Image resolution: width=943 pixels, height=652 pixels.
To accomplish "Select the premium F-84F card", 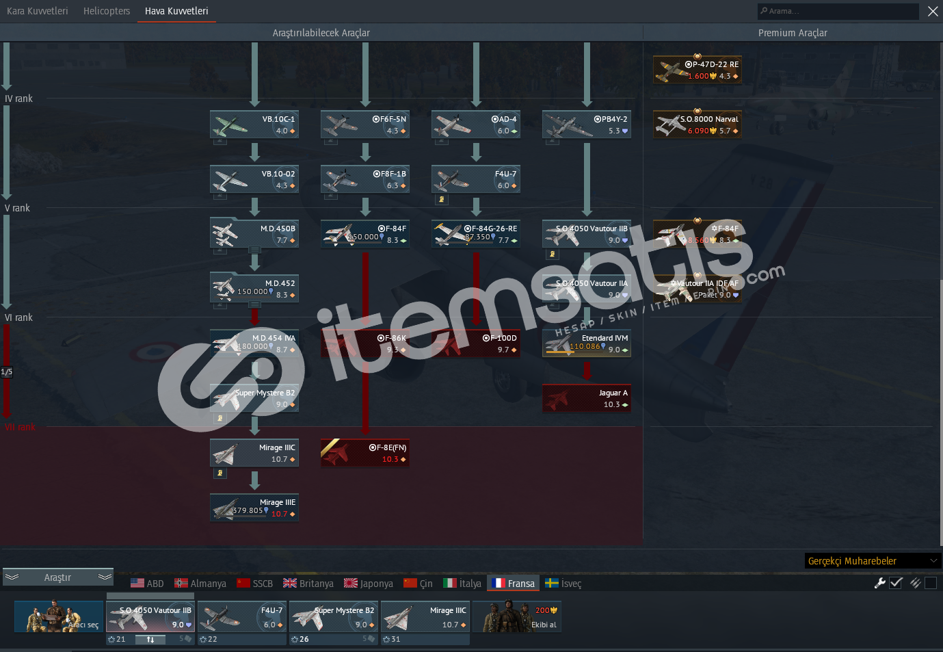I will (x=698, y=234).
